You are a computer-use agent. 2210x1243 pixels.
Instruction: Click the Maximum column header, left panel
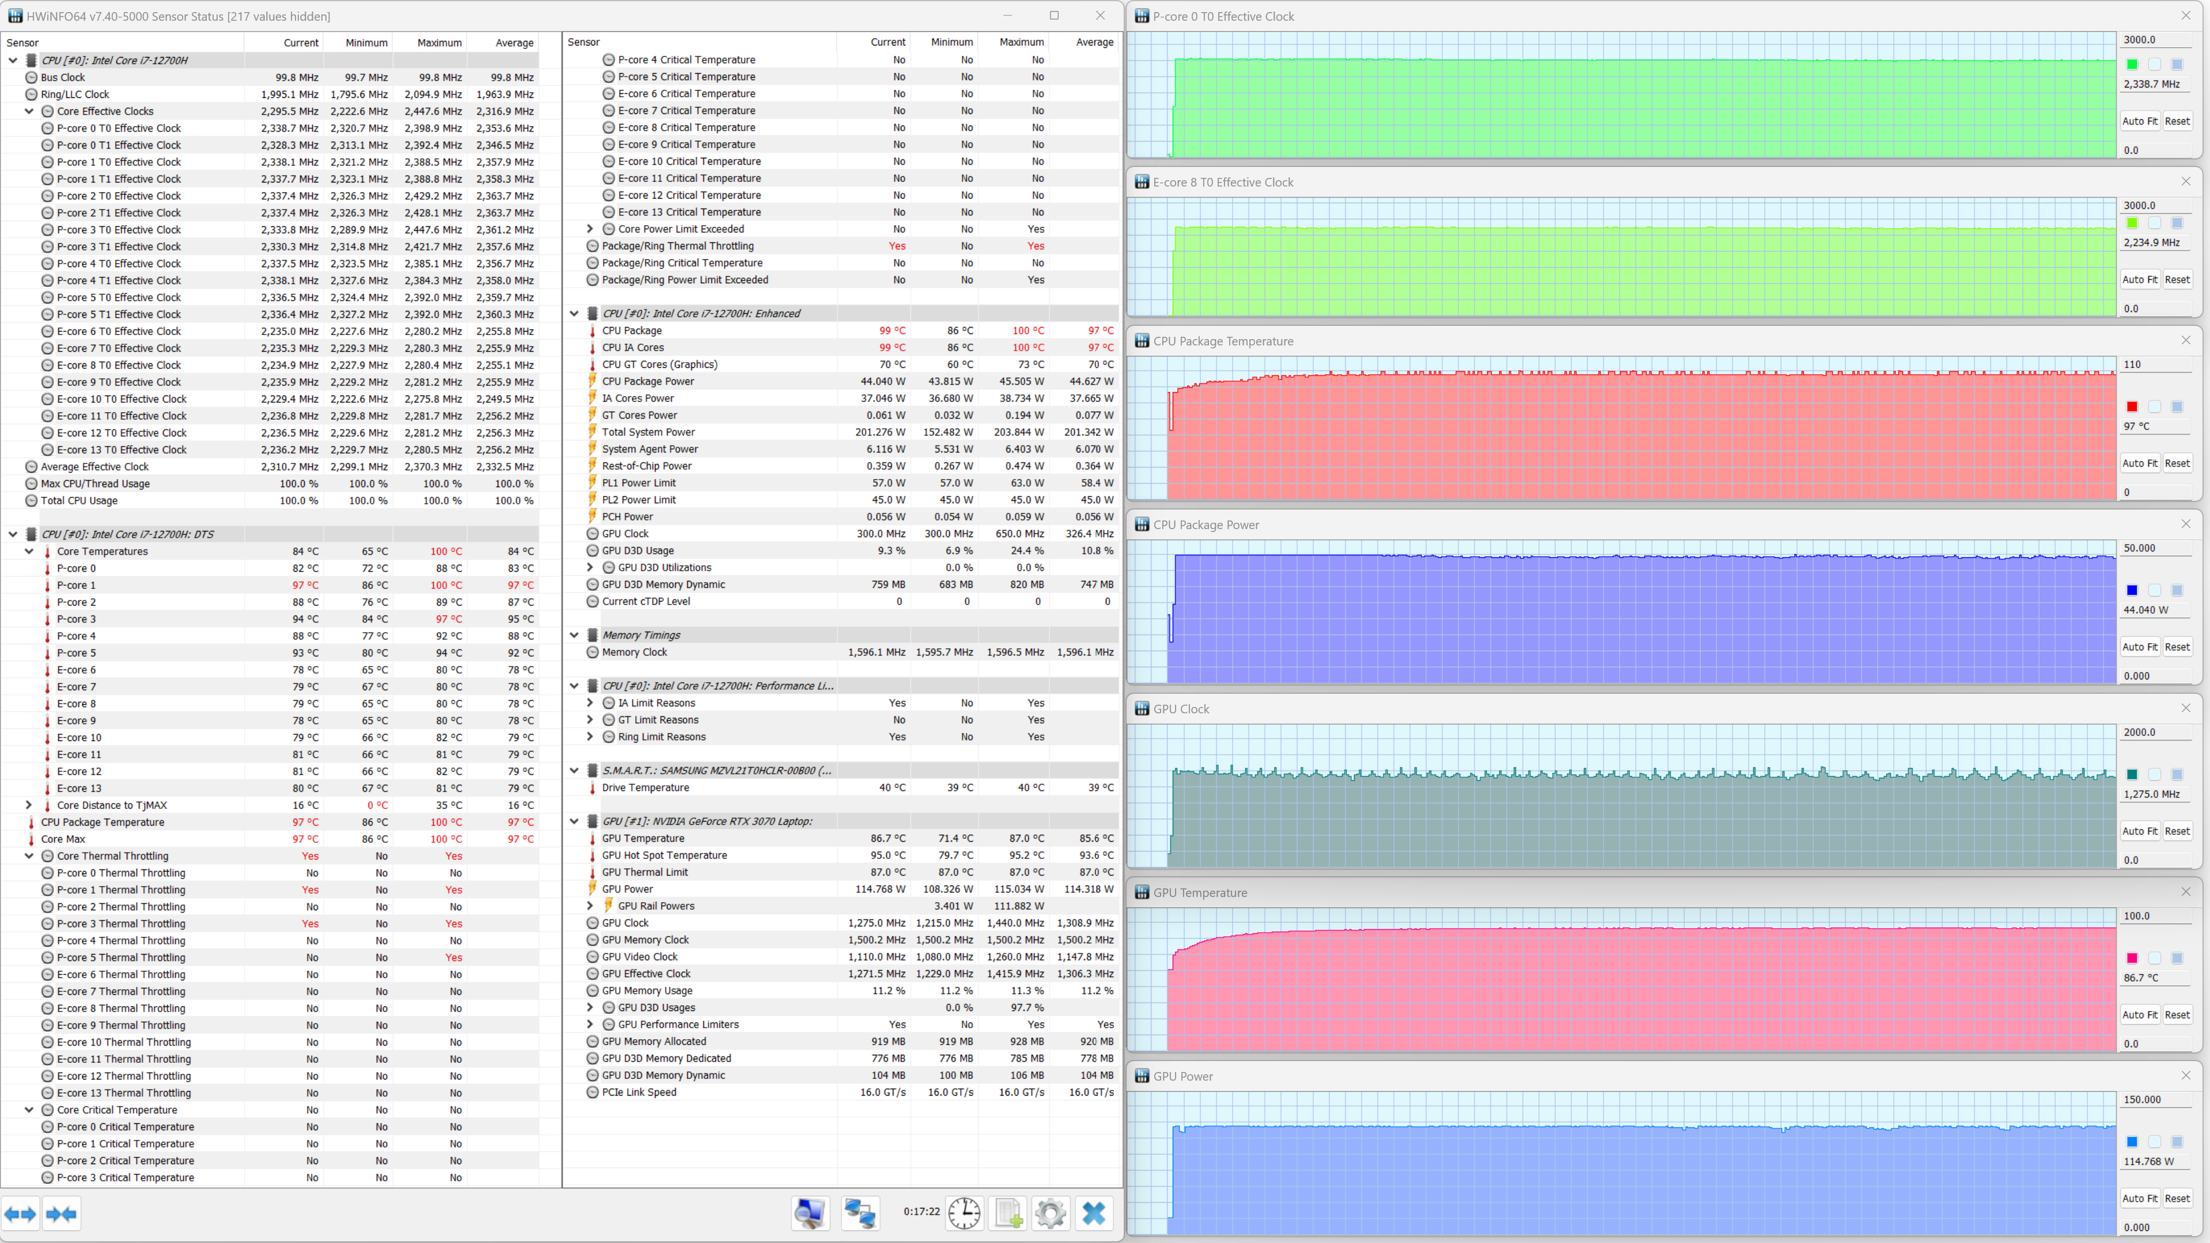439,43
